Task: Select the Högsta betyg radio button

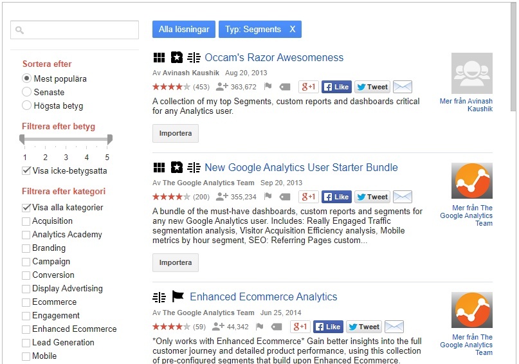Action: [x=27, y=105]
